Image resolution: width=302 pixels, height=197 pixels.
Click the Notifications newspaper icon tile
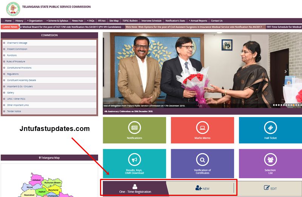click(x=134, y=128)
